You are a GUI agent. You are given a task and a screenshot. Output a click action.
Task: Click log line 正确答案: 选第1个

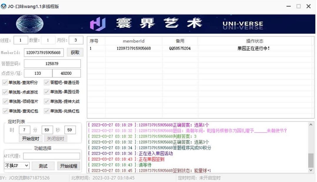149,125
